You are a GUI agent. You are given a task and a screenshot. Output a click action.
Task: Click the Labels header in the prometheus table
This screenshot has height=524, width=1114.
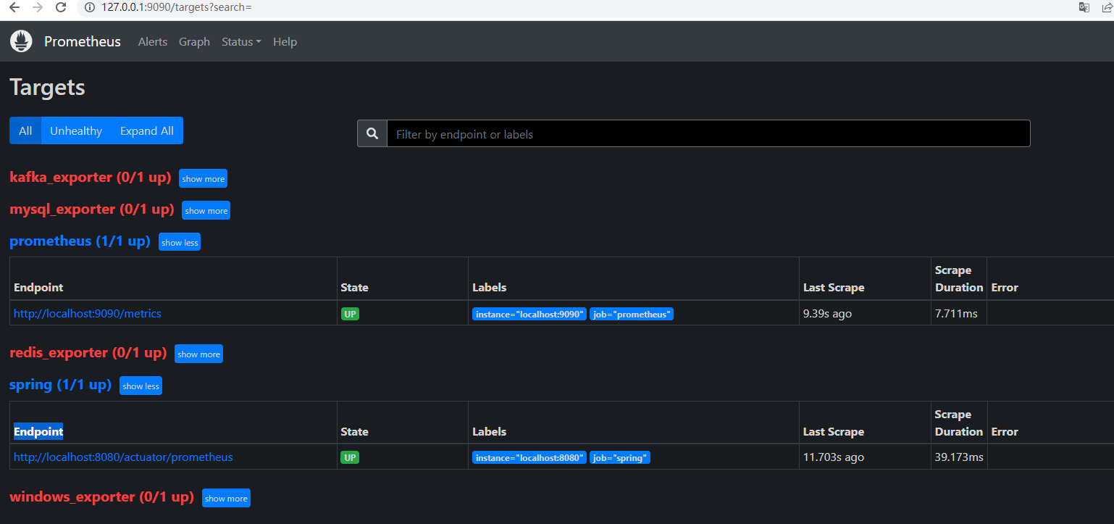coord(489,288)
